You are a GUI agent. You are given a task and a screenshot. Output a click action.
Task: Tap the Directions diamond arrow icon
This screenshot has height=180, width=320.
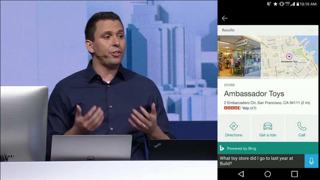click(234, 126)
